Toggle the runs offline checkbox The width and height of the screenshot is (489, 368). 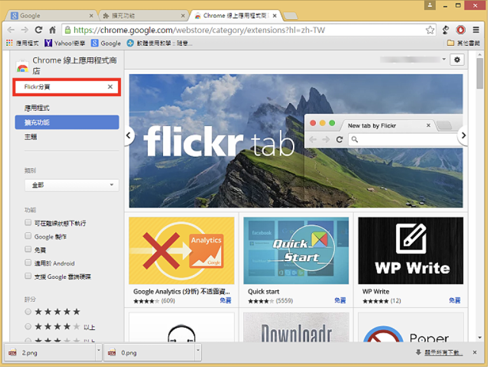(x=28, y=223)
